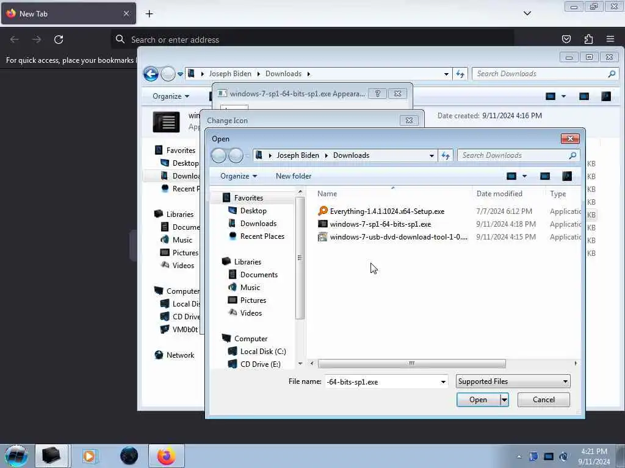Click sidebar scroll down arrow
This screenshot has width=625, height=468.
[300, 363]
